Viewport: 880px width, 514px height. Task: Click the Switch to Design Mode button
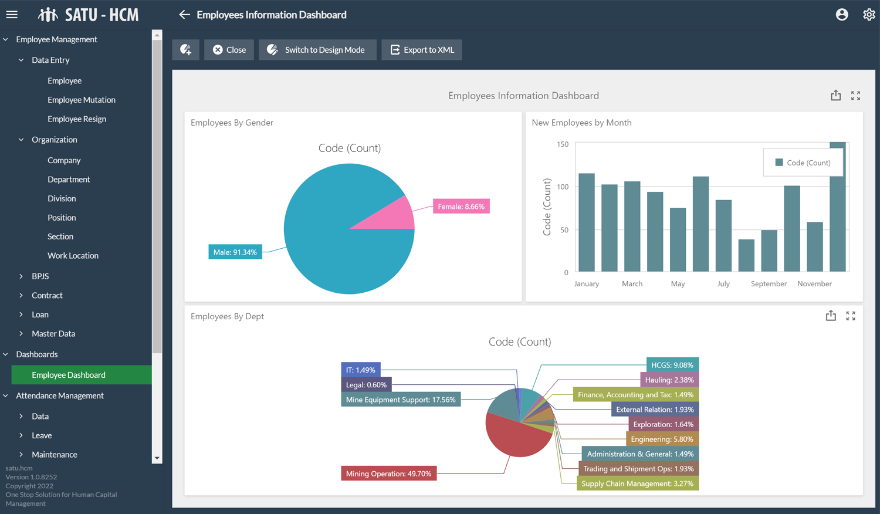point(317,50)
